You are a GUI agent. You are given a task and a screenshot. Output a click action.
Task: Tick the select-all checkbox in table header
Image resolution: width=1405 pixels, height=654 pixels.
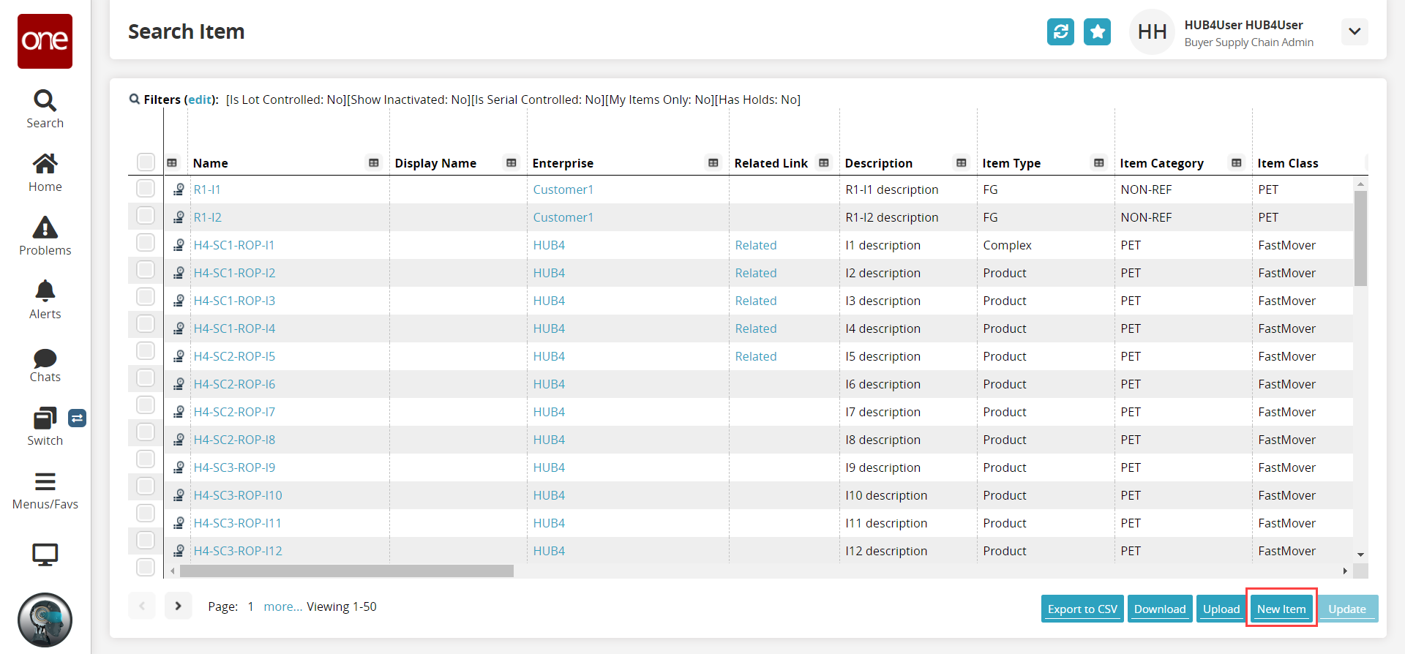point(146,162)
